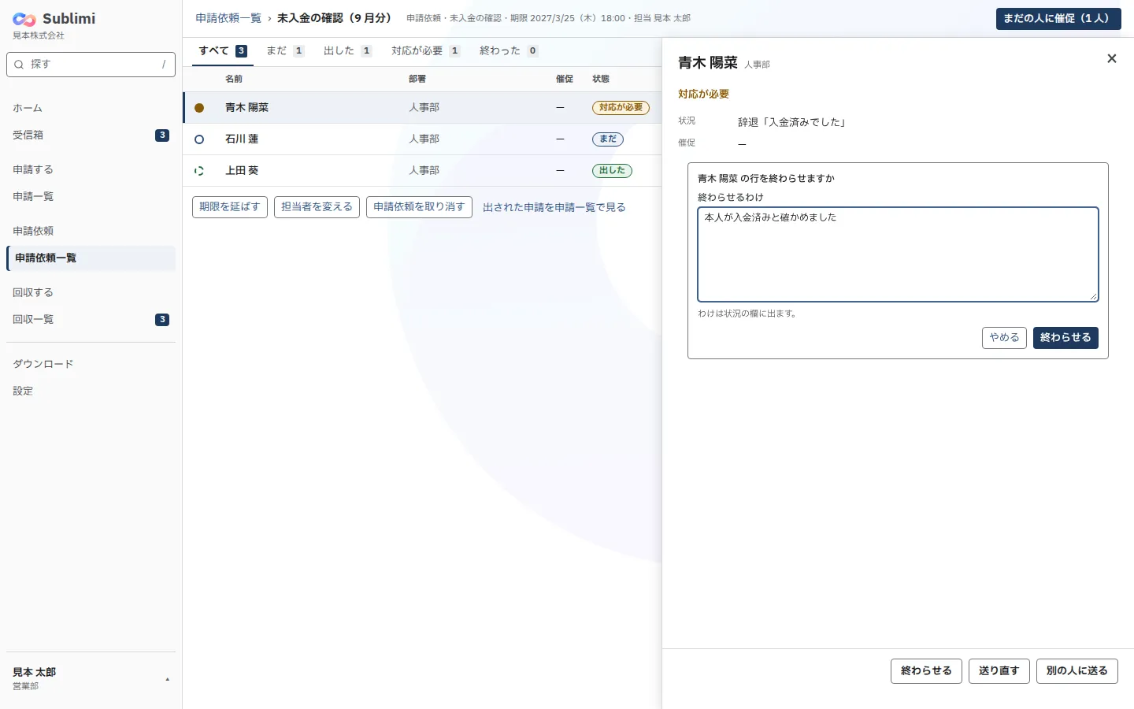The width and height of the screenshot is (1134, 709).
Task: Switch to the まだ tab
Action: click(285, 51)
